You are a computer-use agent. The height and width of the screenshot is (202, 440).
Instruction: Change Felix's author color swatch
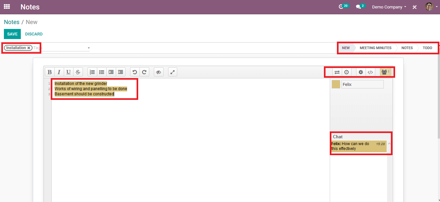tap(336, 84)
